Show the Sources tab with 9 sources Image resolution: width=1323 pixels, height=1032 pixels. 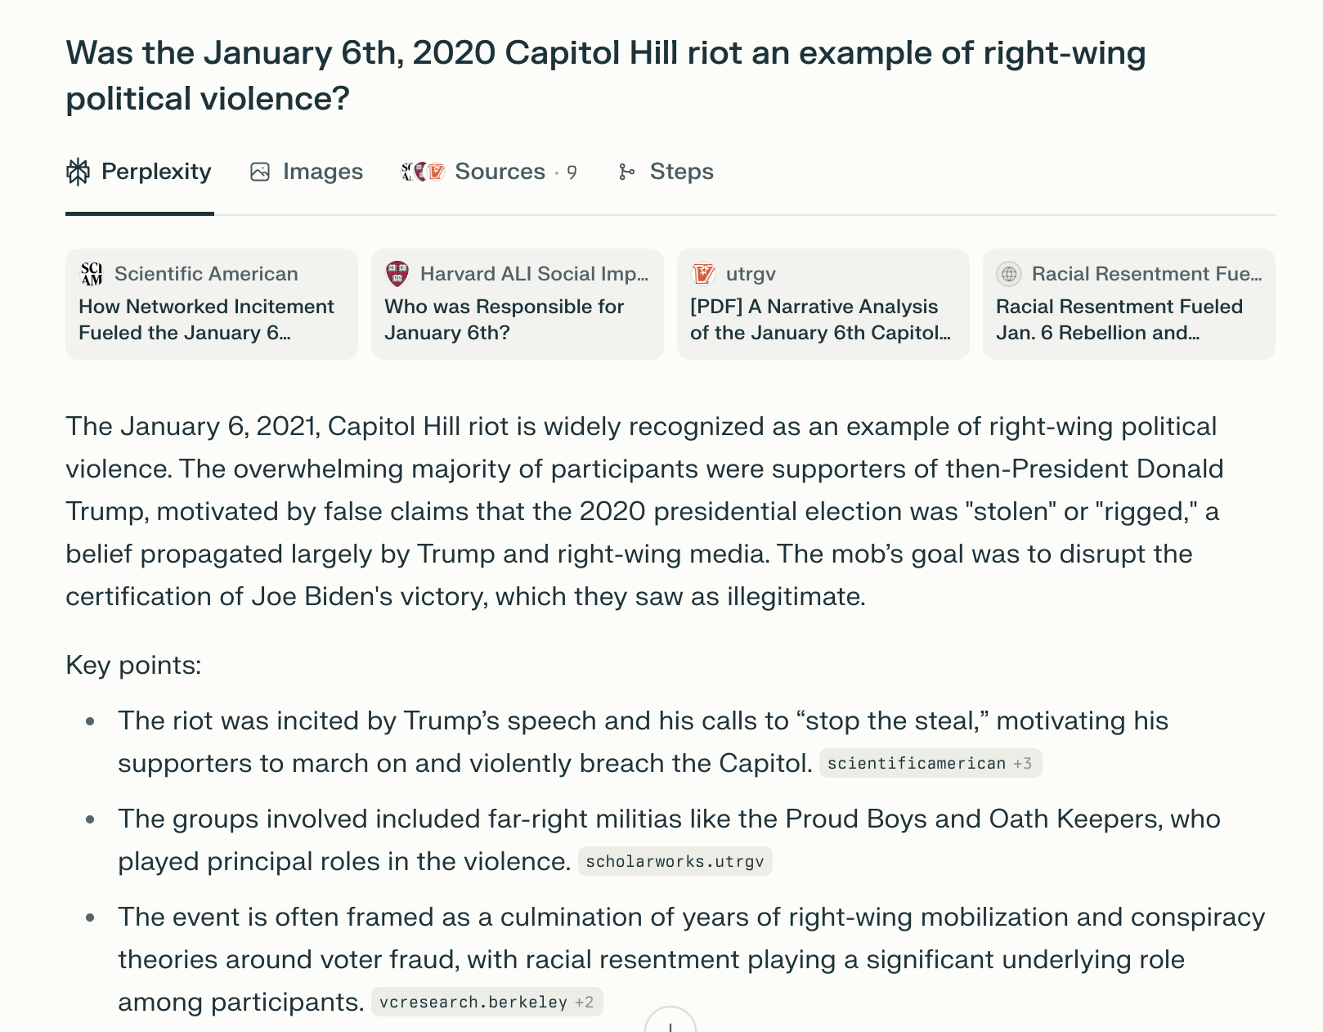click(499, 172)
